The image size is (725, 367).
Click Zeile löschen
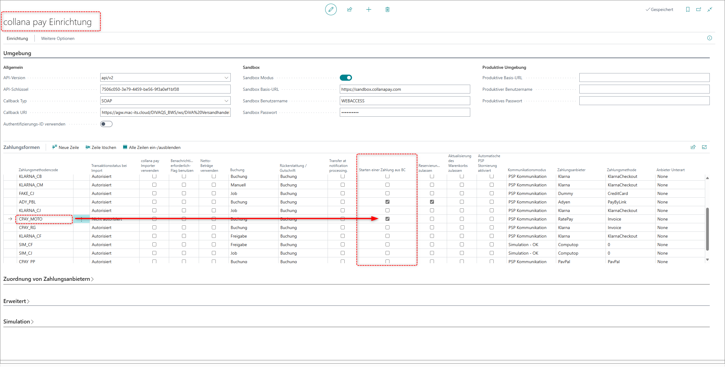101,147
